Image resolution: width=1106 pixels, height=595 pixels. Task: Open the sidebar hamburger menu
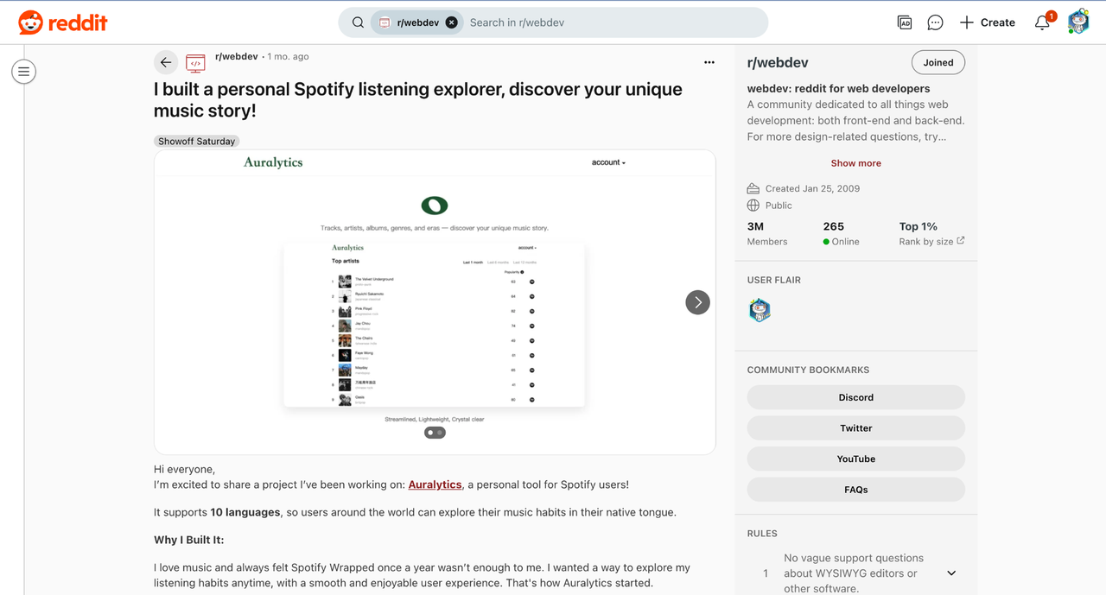[x=24, y=72]
